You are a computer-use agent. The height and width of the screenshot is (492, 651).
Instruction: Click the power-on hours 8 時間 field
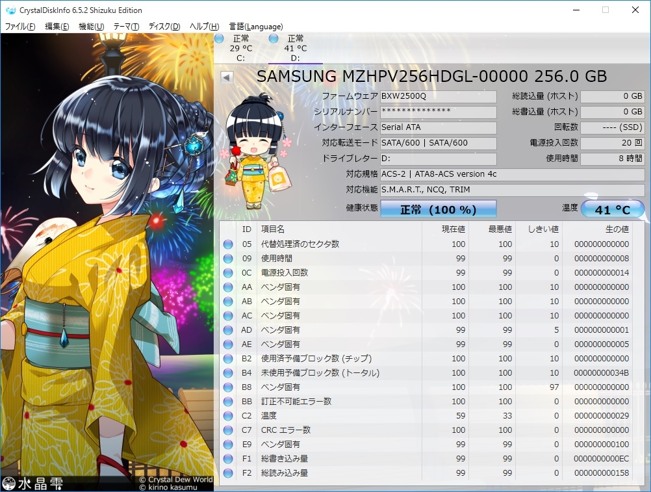(x=613, y=159)
